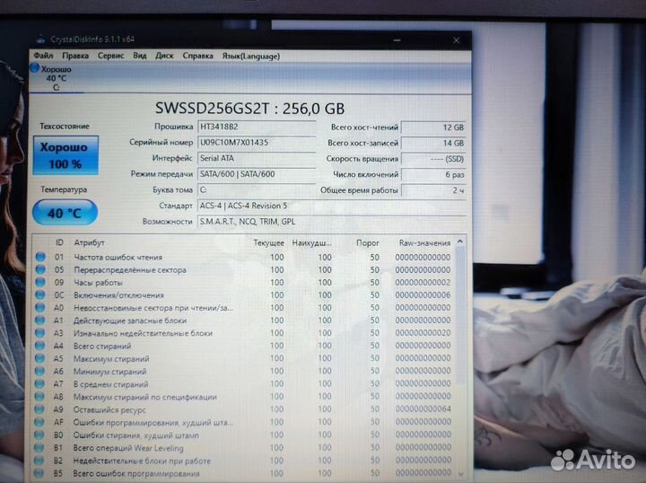Viewport: 646px width, 483px height.
Task: Click status icon of row A9 Оставшийся ресурс
Action: point(39,409)
